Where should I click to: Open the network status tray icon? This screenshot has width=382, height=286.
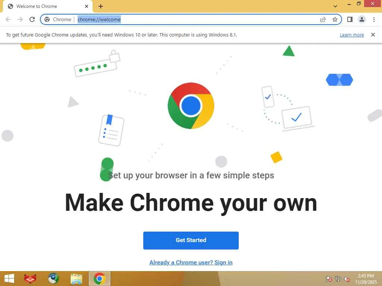[338, 279]
